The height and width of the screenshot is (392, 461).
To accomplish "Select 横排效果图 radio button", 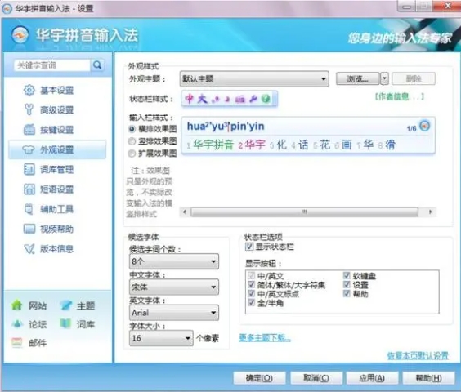I will tap(132, 129).
